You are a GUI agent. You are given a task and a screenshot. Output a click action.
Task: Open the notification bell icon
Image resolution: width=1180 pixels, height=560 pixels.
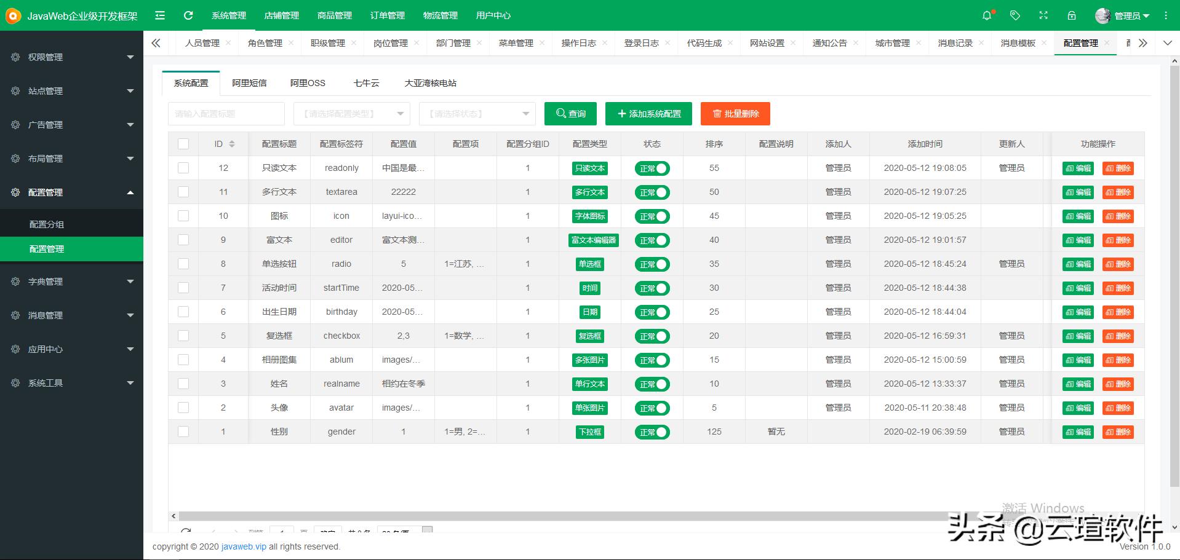[x=987, y=15]
